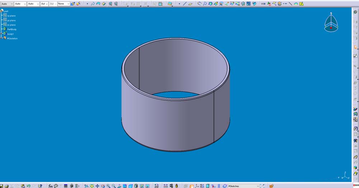Click the body1 label in the tree
Screen dimensions: 359x188
click(x=10, y=34)
